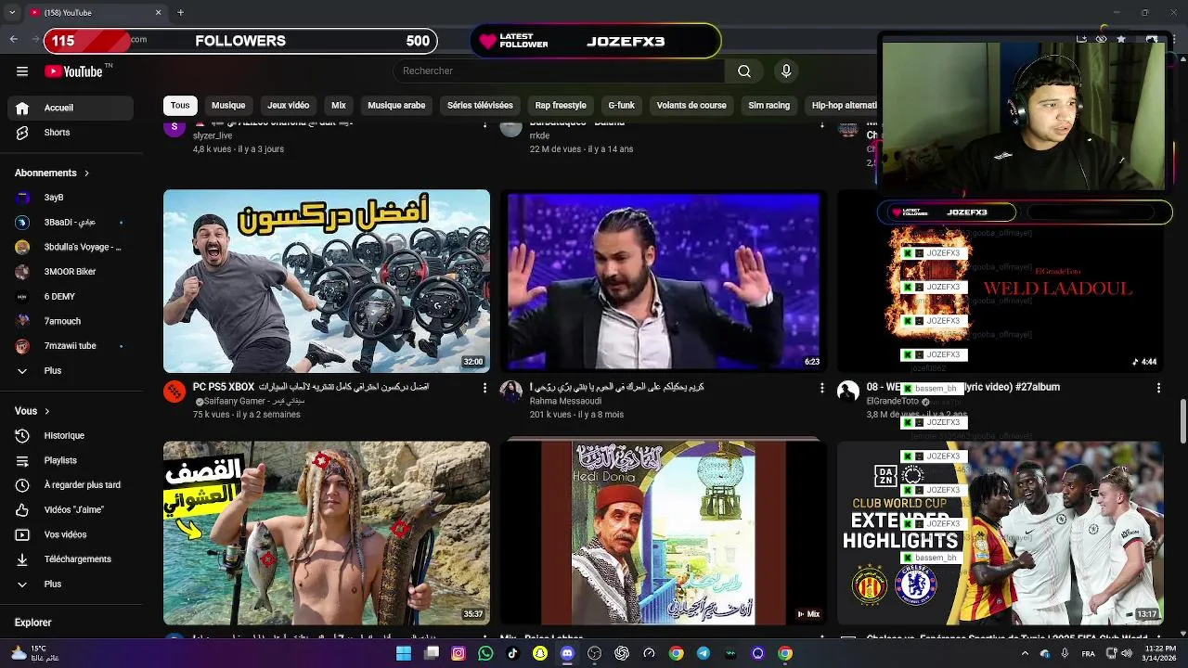
Task: Open Telegram from the taskbar
Action: [x=704, y=653]
